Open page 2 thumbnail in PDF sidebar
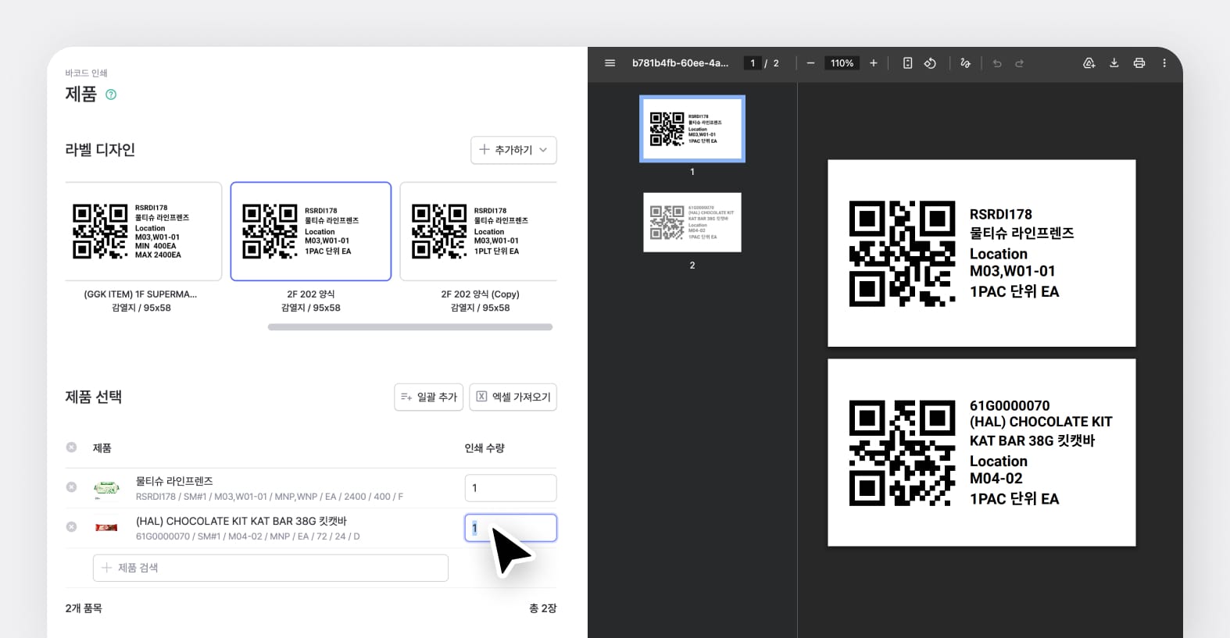Screen dimensions: 1230x638 [692, 223]
